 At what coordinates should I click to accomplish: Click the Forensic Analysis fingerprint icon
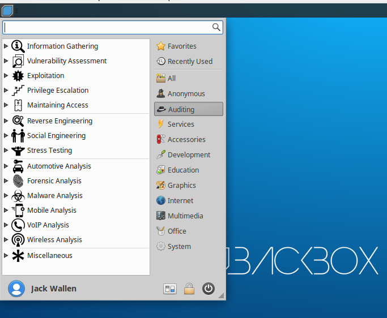pos(18,181)
